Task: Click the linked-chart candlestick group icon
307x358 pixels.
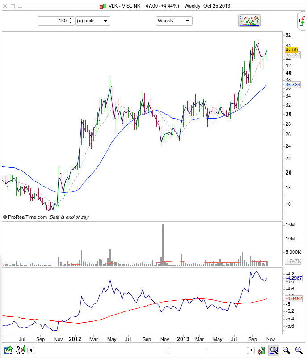Action: coord(20,350)
